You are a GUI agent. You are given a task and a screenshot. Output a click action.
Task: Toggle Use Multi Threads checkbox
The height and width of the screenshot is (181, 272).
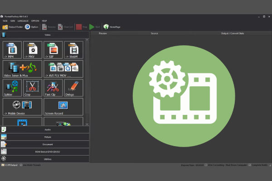21,165
